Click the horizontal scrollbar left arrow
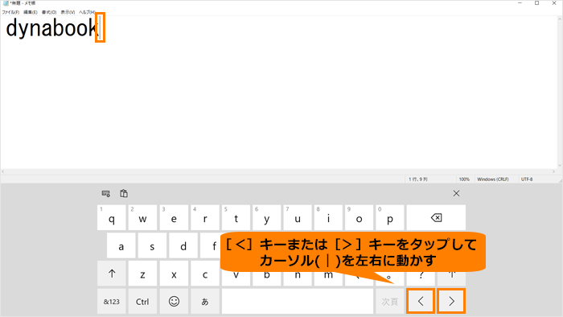The image size is (563, 317). pyautogui.click(x=3, y=172)
